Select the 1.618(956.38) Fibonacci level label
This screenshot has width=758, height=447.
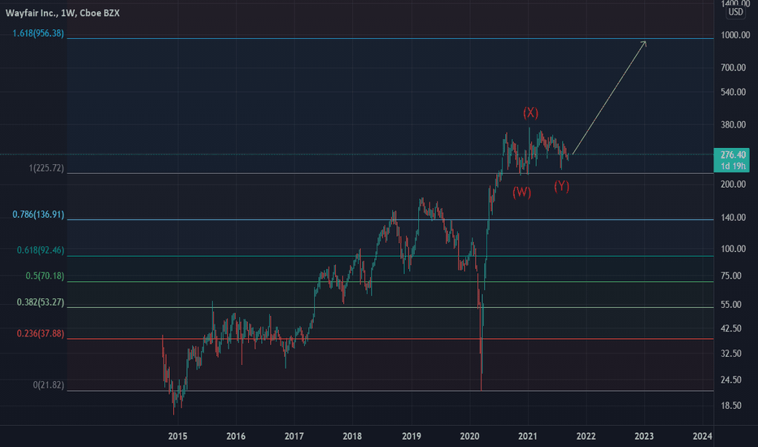[x=38, y=33]
